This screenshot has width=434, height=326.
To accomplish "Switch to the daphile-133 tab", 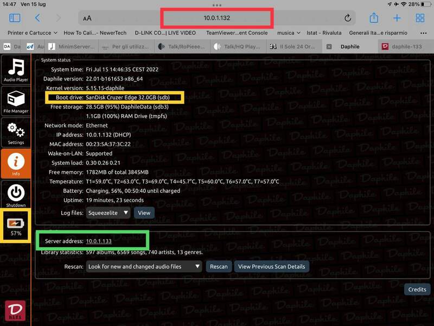I will coord(403,47).
